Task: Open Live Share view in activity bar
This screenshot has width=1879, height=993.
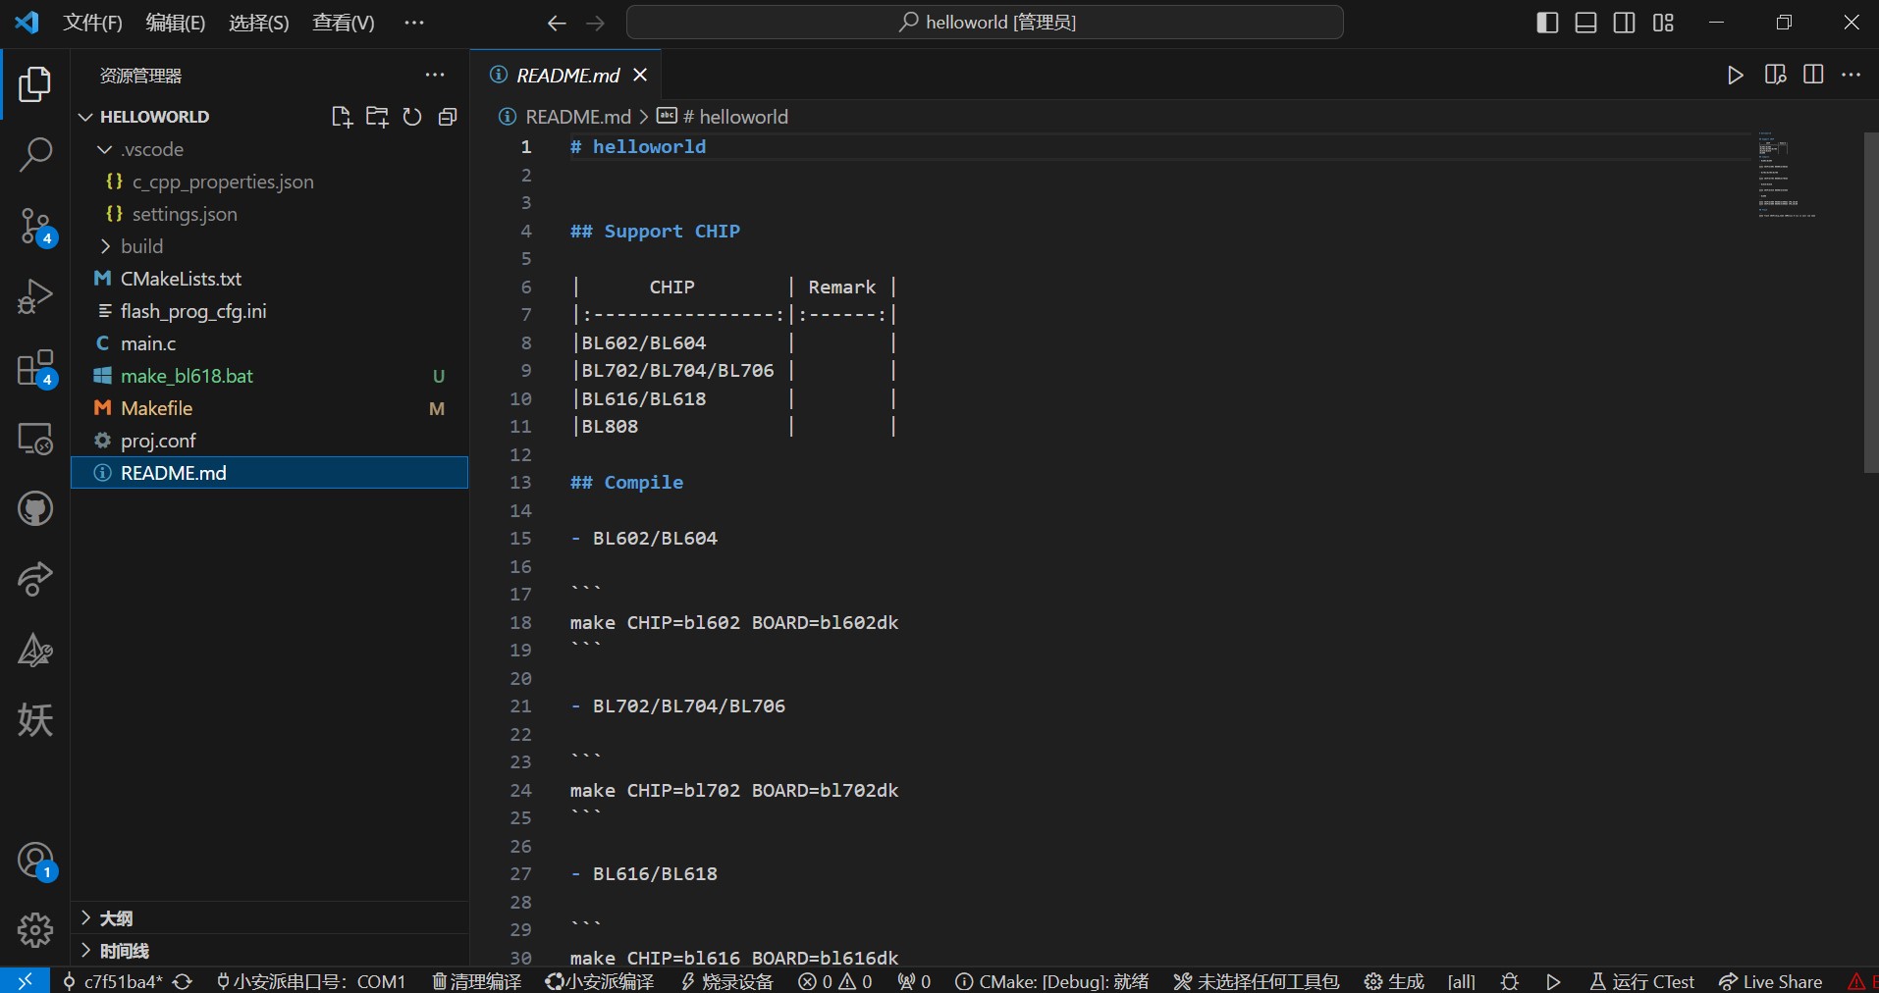Action: point(35,579)
